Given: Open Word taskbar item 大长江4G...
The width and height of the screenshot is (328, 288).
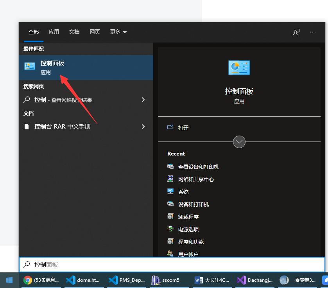Looking at the screenshot, I should [x=212, y=280].
